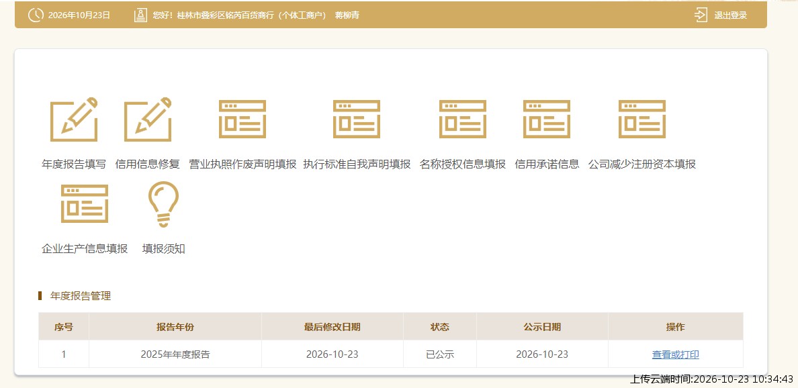798x388 pixels.
Task: Click the 执行标准自我声明填报 form icon
Action: click(x=356, y=119)
